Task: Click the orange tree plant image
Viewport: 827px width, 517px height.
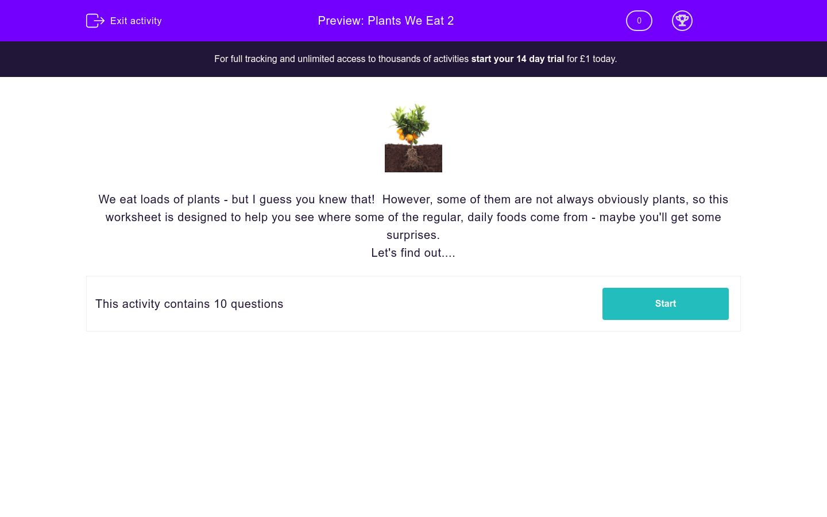Action: [413, 138]
